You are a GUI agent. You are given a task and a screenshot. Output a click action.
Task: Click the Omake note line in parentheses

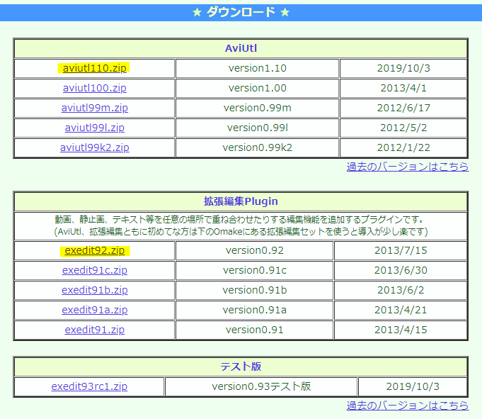(x=241, y=232)
